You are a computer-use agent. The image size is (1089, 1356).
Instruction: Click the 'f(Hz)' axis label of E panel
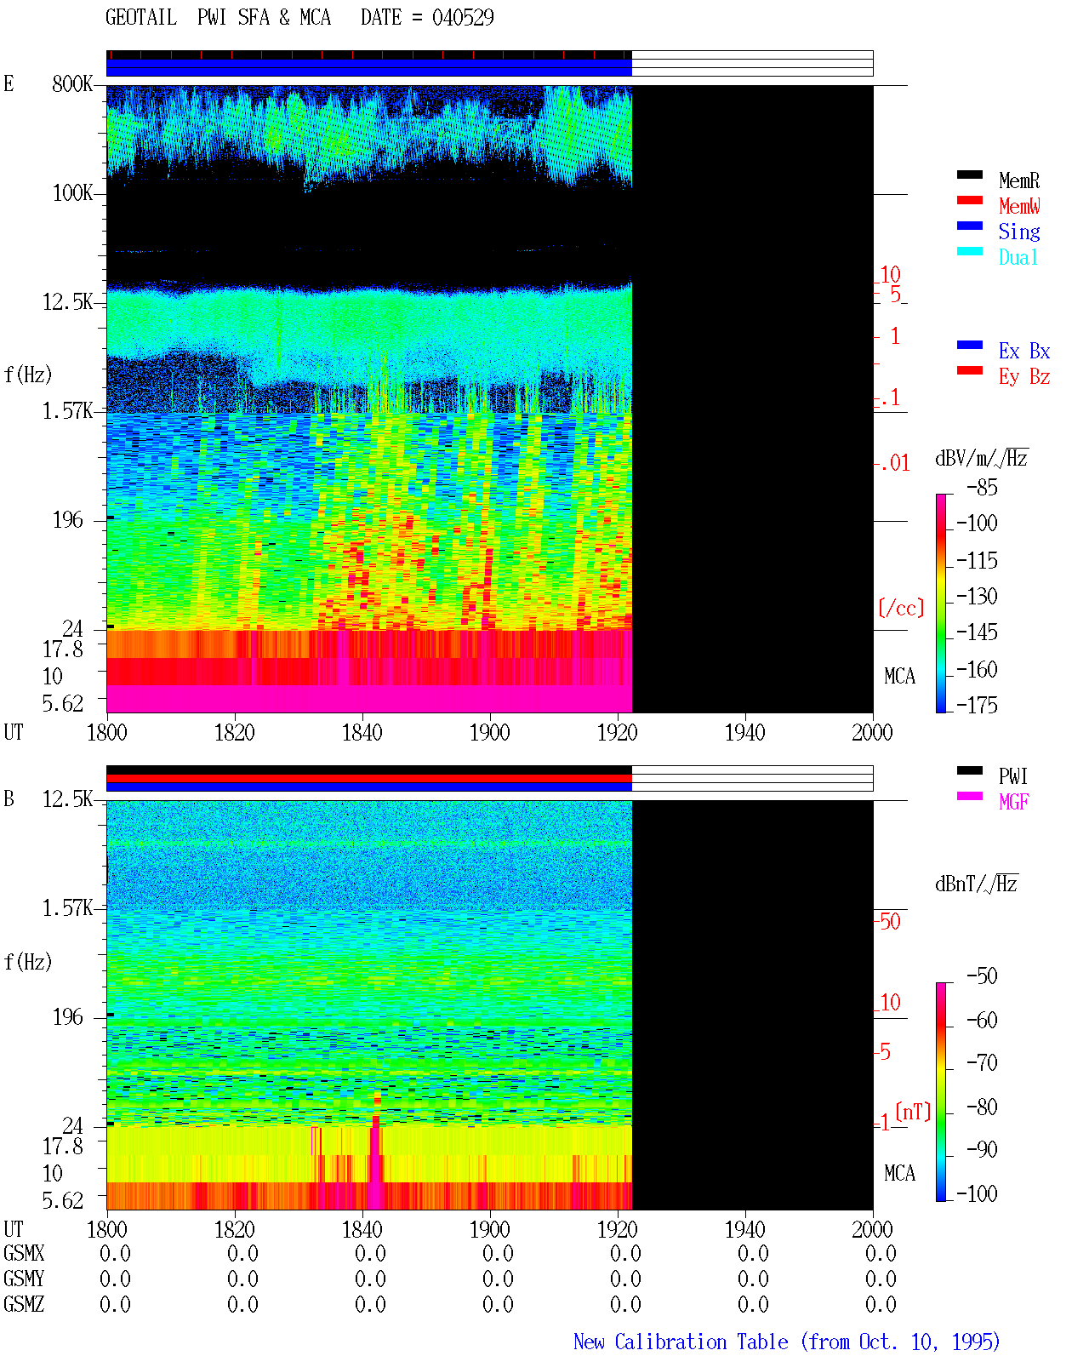pyautogui.click(x=28, y=375)
